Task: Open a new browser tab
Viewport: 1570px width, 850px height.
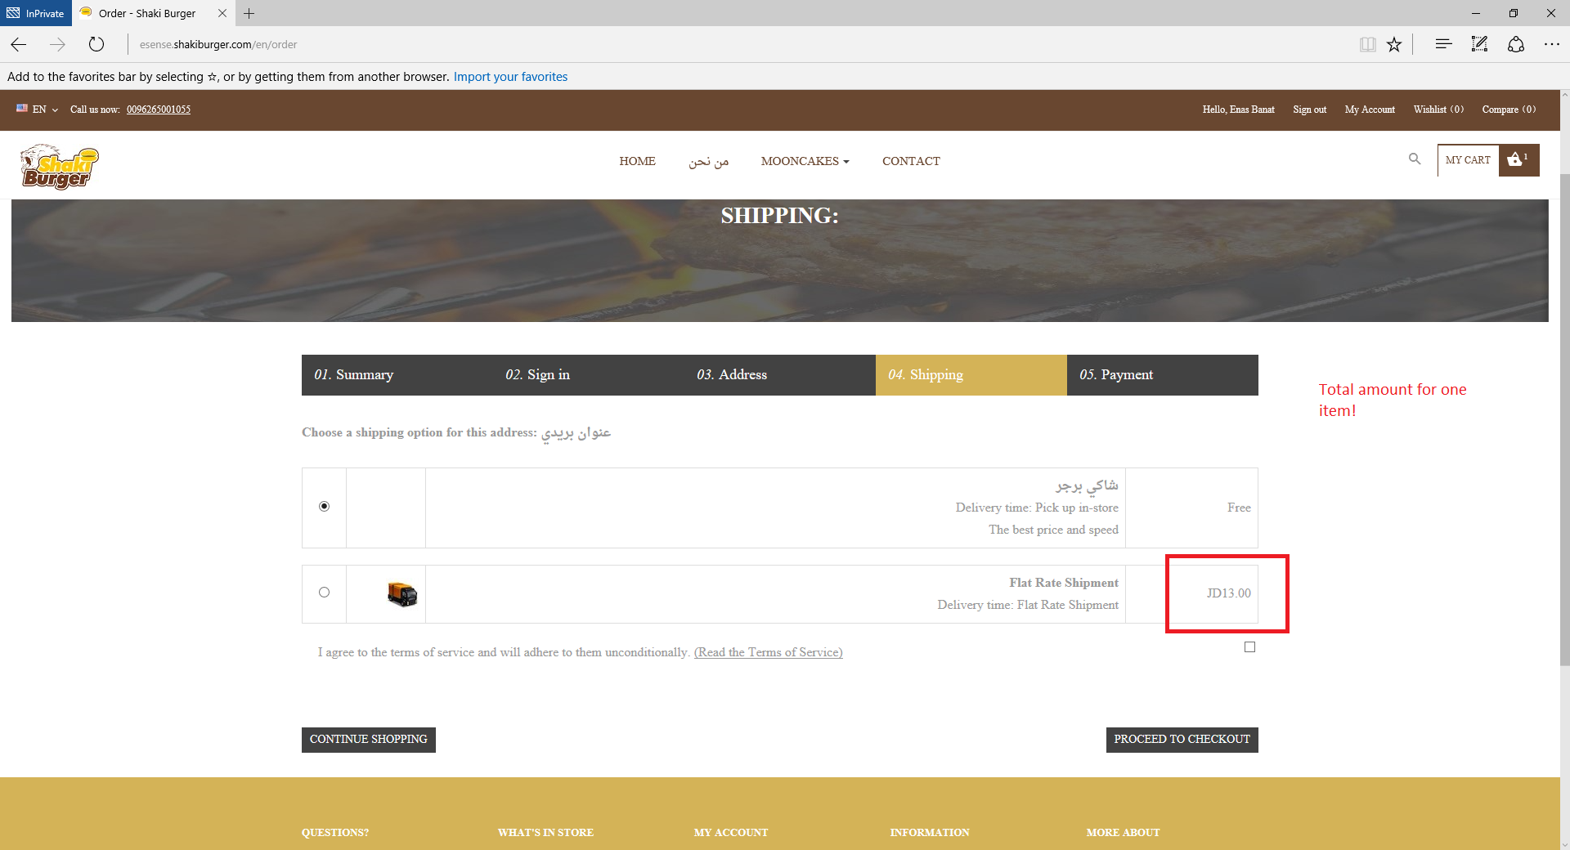Action: click(249, 13)
